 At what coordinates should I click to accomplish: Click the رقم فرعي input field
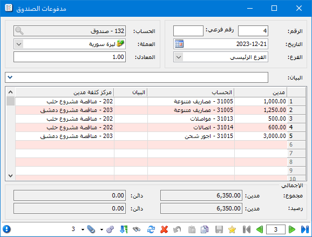(188, 31)
